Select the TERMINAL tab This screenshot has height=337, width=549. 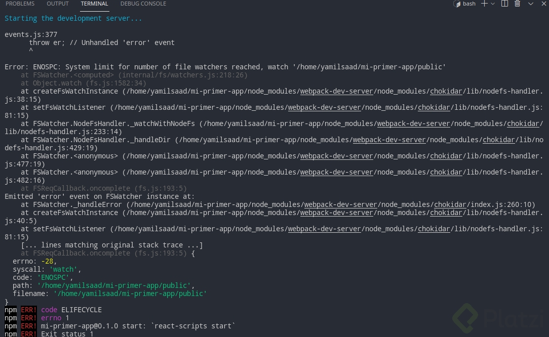[94, 4]
